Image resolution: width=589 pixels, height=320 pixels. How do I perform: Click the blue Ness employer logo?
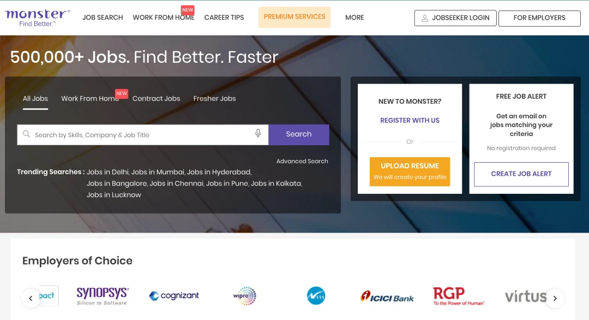coord(316,295)
